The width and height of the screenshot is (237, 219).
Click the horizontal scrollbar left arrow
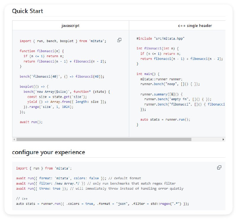point(14,139)
